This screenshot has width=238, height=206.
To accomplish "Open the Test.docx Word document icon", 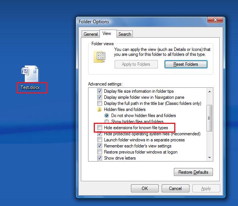I will (x=30, y=74).
